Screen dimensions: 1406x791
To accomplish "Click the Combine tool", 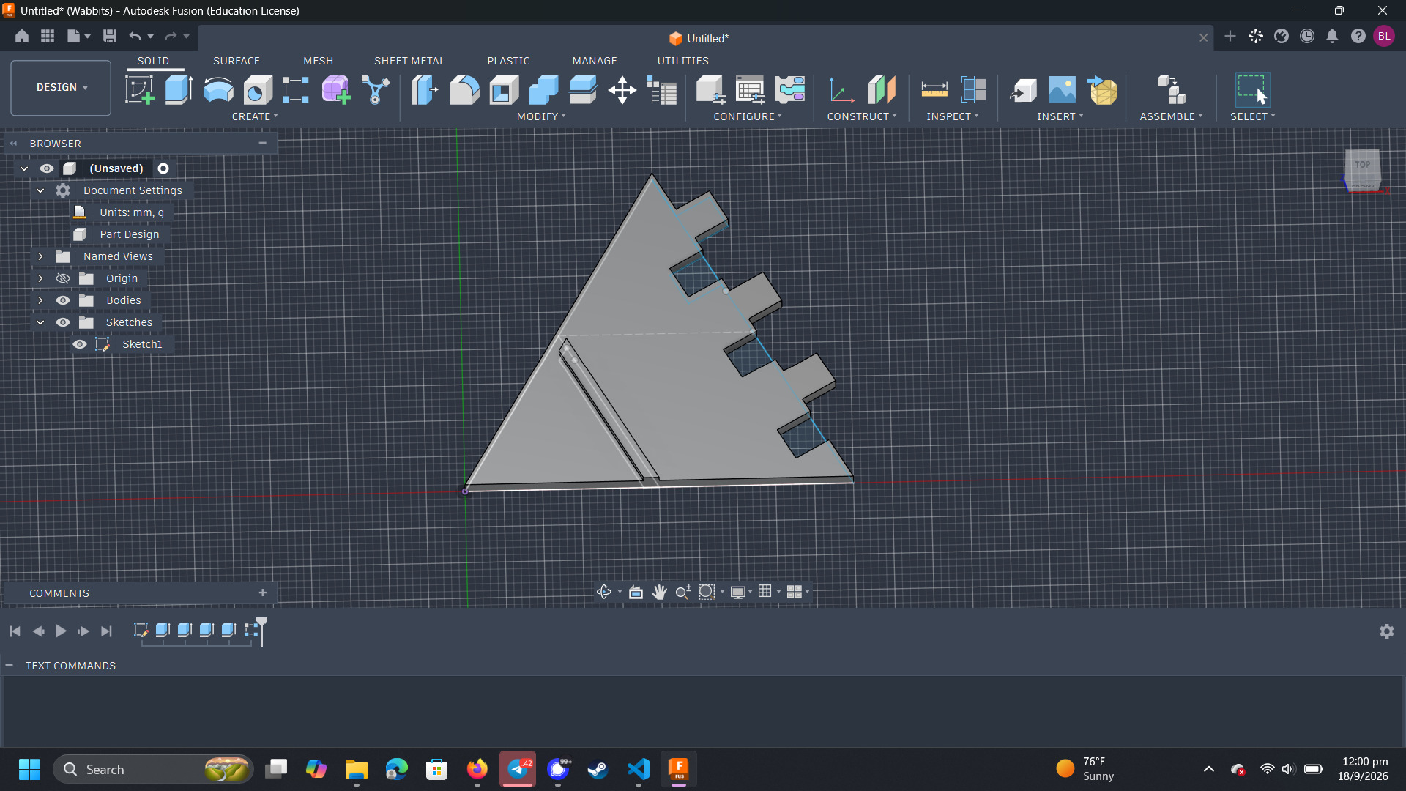I will [x=543, y=90].
